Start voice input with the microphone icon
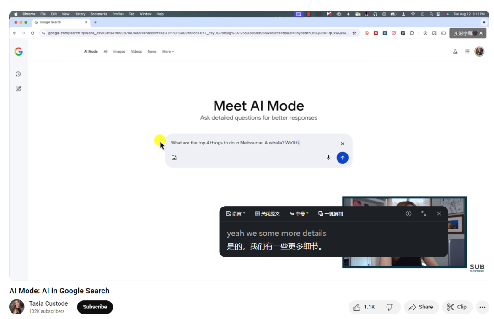Image resolution: width=494 pixels, height=319 pixels. [x=328, y=158]
